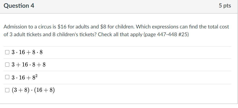Click the expression label 3 · 16 + 8 · 8
This screenshot has height=108, width=238.
point(27,52)
